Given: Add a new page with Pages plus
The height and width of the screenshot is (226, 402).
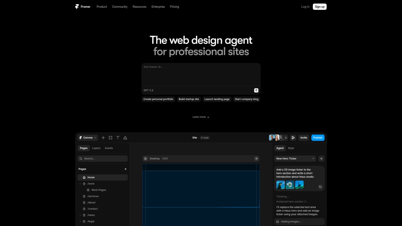Looking at the screenshot, I should (x=125, y=169).
